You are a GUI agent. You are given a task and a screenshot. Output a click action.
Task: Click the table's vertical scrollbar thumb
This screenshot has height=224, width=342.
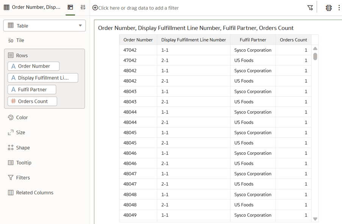click(315, 57)
